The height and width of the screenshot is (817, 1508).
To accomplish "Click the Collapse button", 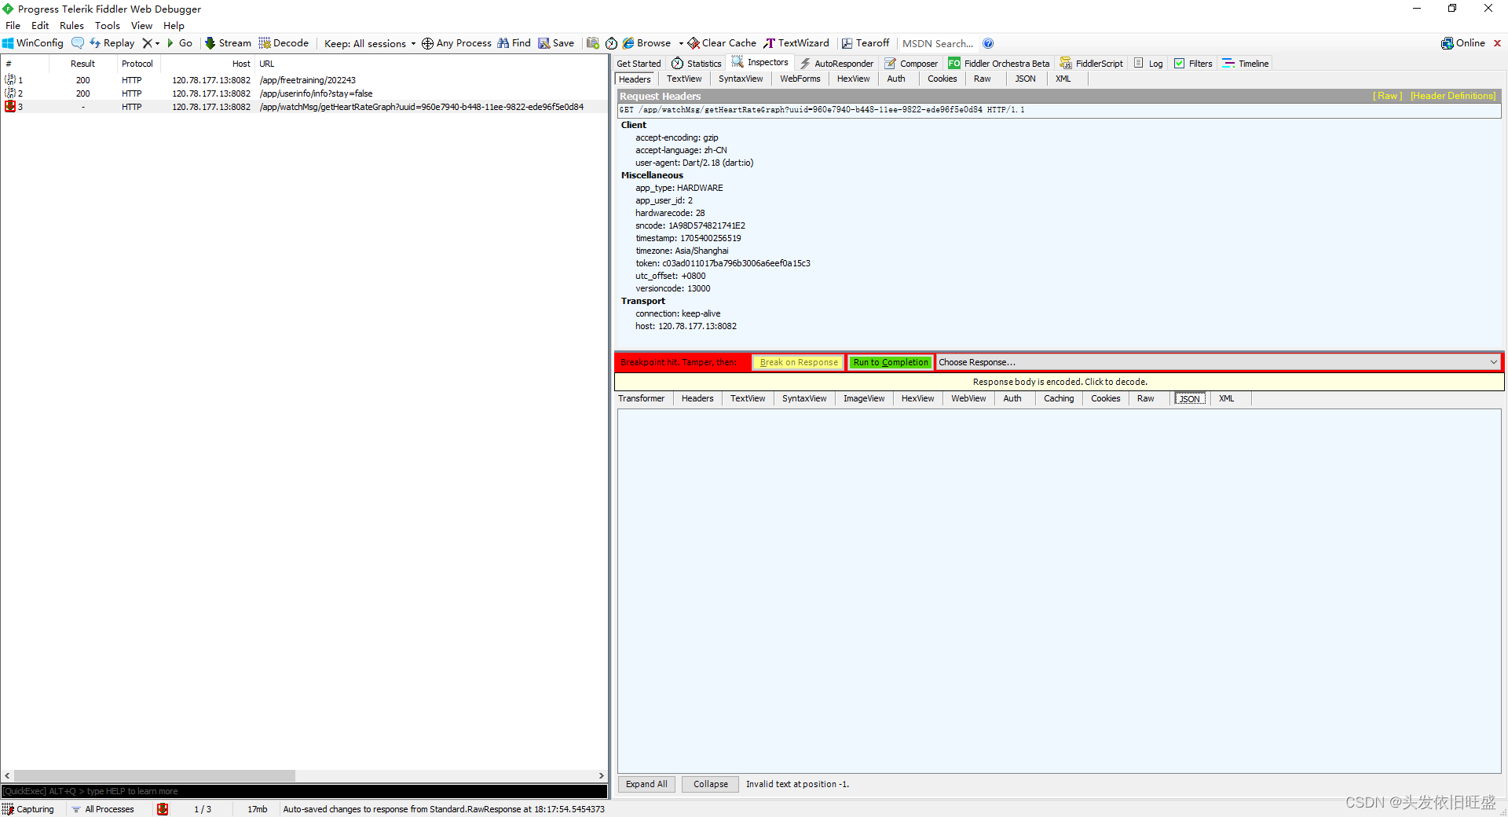I will 710,784.
